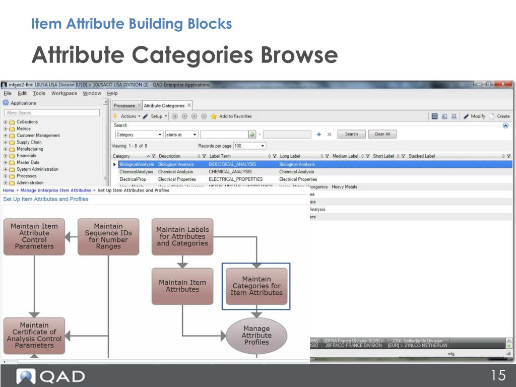Image resolution: width=516 pixels, height=387 pixels.
Task: Click the Add to Favorites star
Action: pos(214,116)
